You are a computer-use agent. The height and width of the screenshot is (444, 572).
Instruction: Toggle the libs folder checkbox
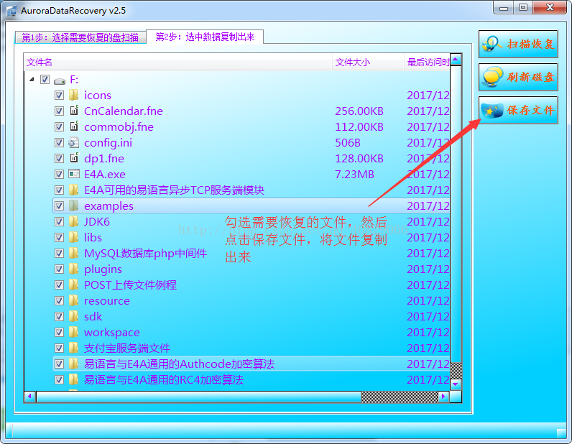click(x=59, y=238)
